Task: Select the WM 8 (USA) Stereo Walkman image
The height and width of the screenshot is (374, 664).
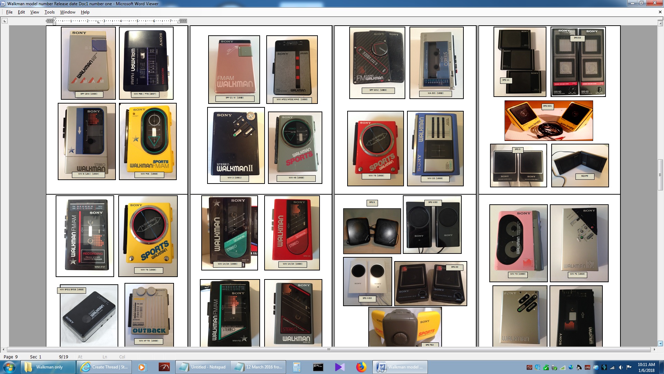Action: coord(87,141)
